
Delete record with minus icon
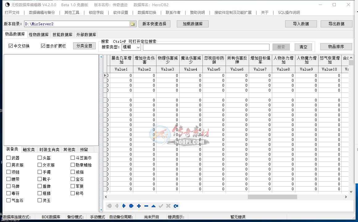(x=146, y=206)
